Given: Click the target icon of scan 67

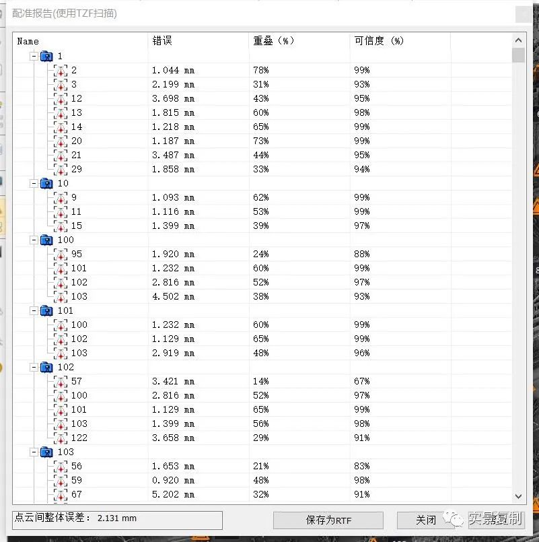Looking at the screenshot, I should pos(61,495).
